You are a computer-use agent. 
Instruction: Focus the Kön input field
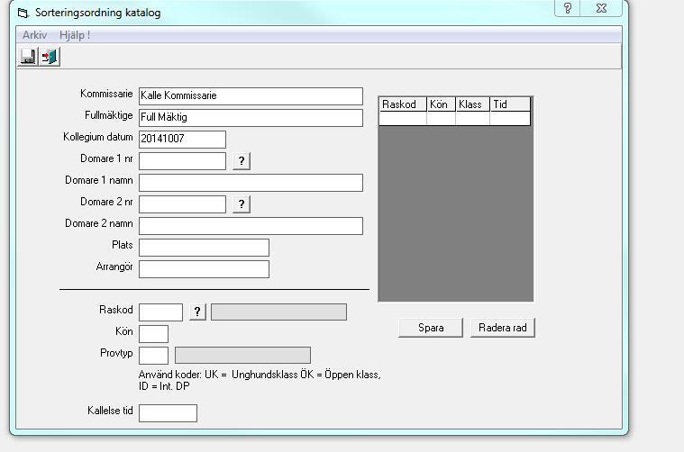coord(153,334)
